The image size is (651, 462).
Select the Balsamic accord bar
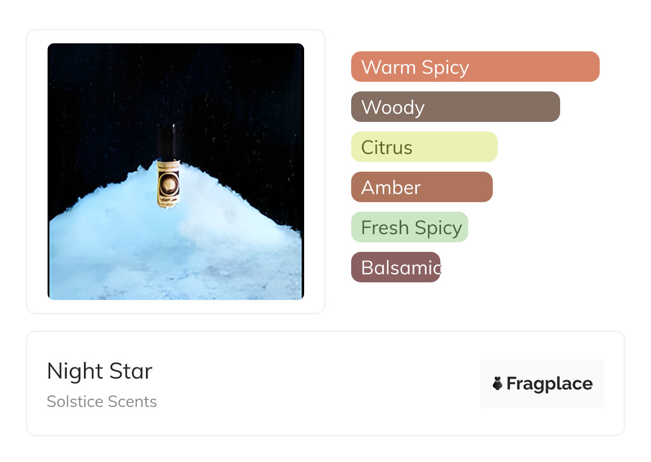396,267
